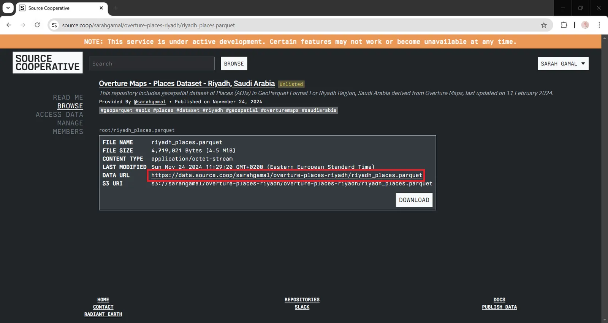Click the application/octet-stream content type
The image size is (608, 323).
192,159
